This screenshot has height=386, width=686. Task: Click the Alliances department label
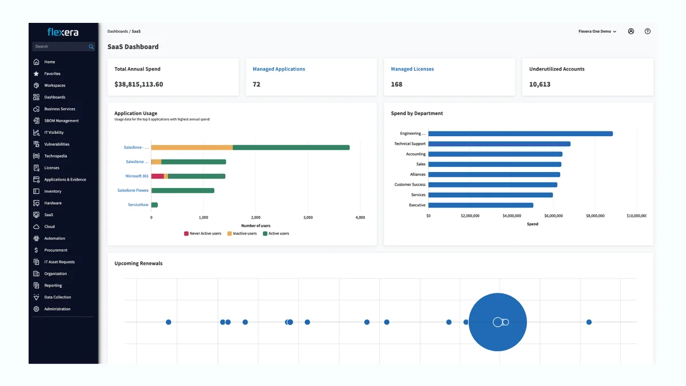click(x=418, y=174)
